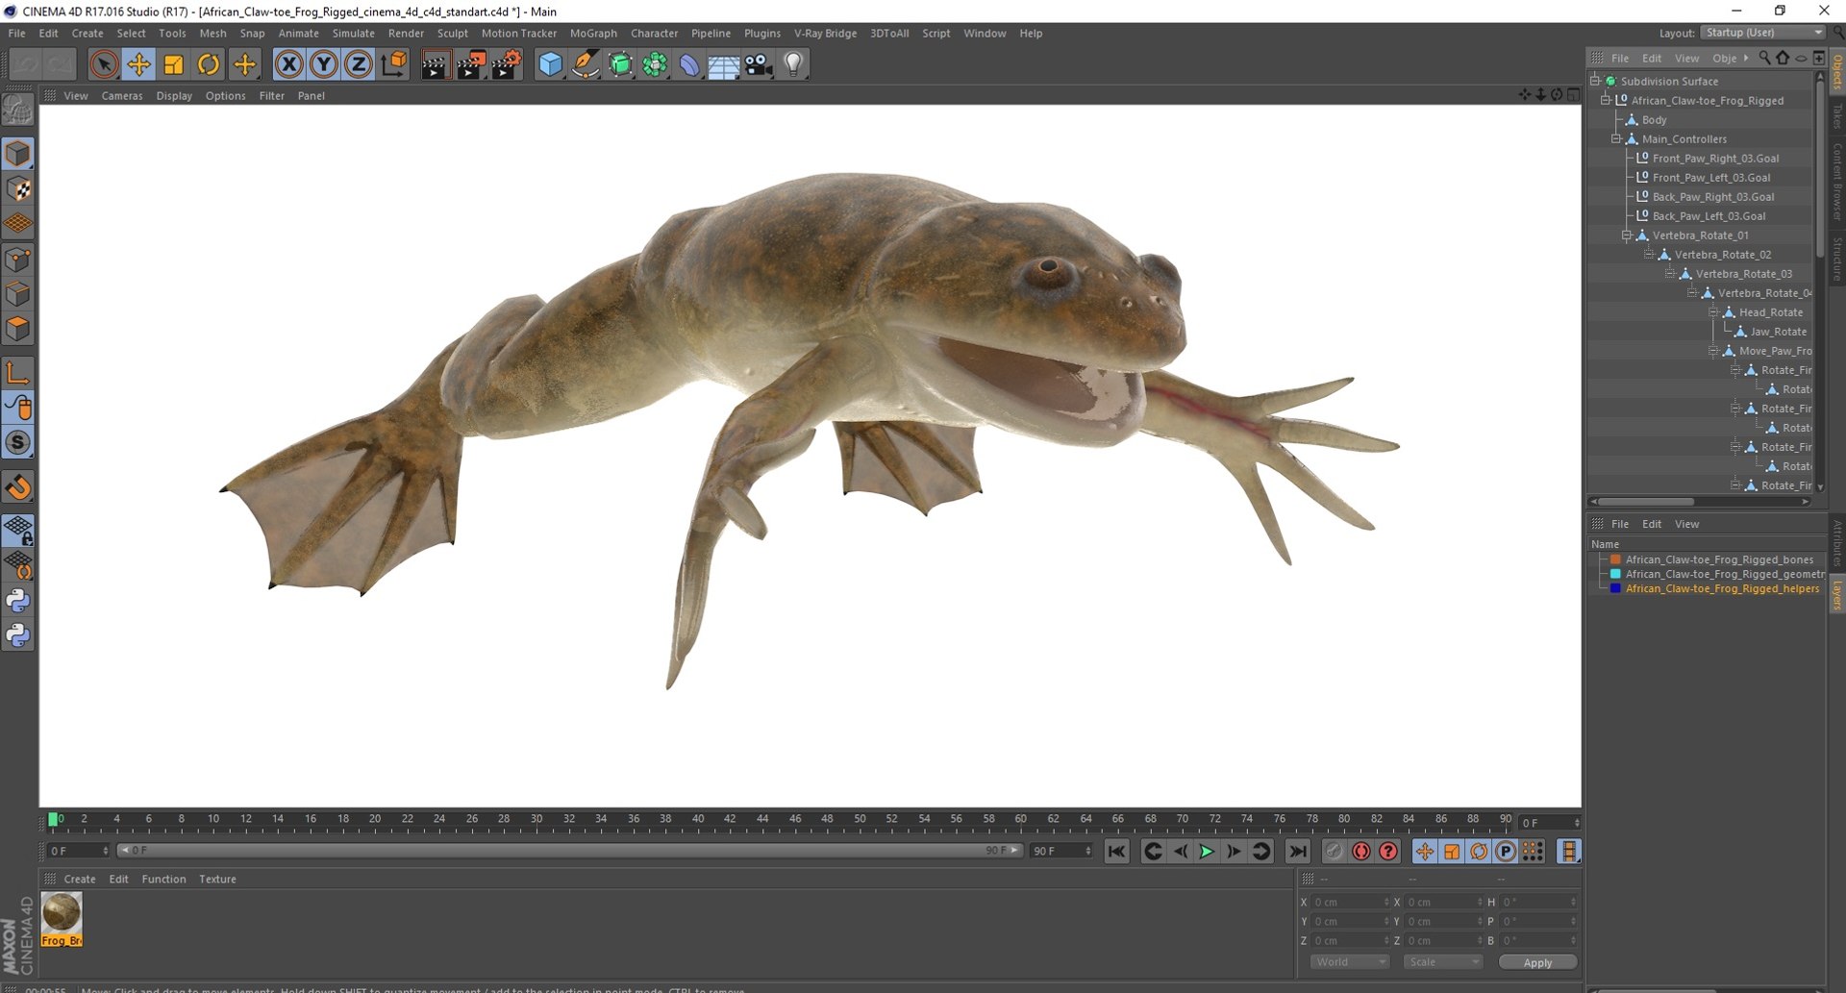Select the Frog material thumbnail

click(62, 920)
